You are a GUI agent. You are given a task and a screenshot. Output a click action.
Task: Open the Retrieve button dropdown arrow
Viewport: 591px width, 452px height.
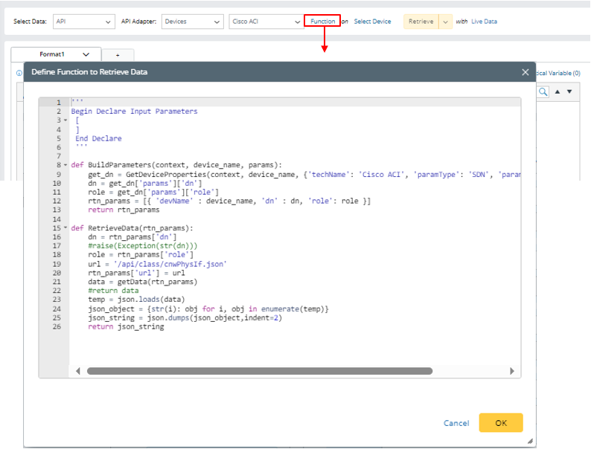click(x=446, y=22)
